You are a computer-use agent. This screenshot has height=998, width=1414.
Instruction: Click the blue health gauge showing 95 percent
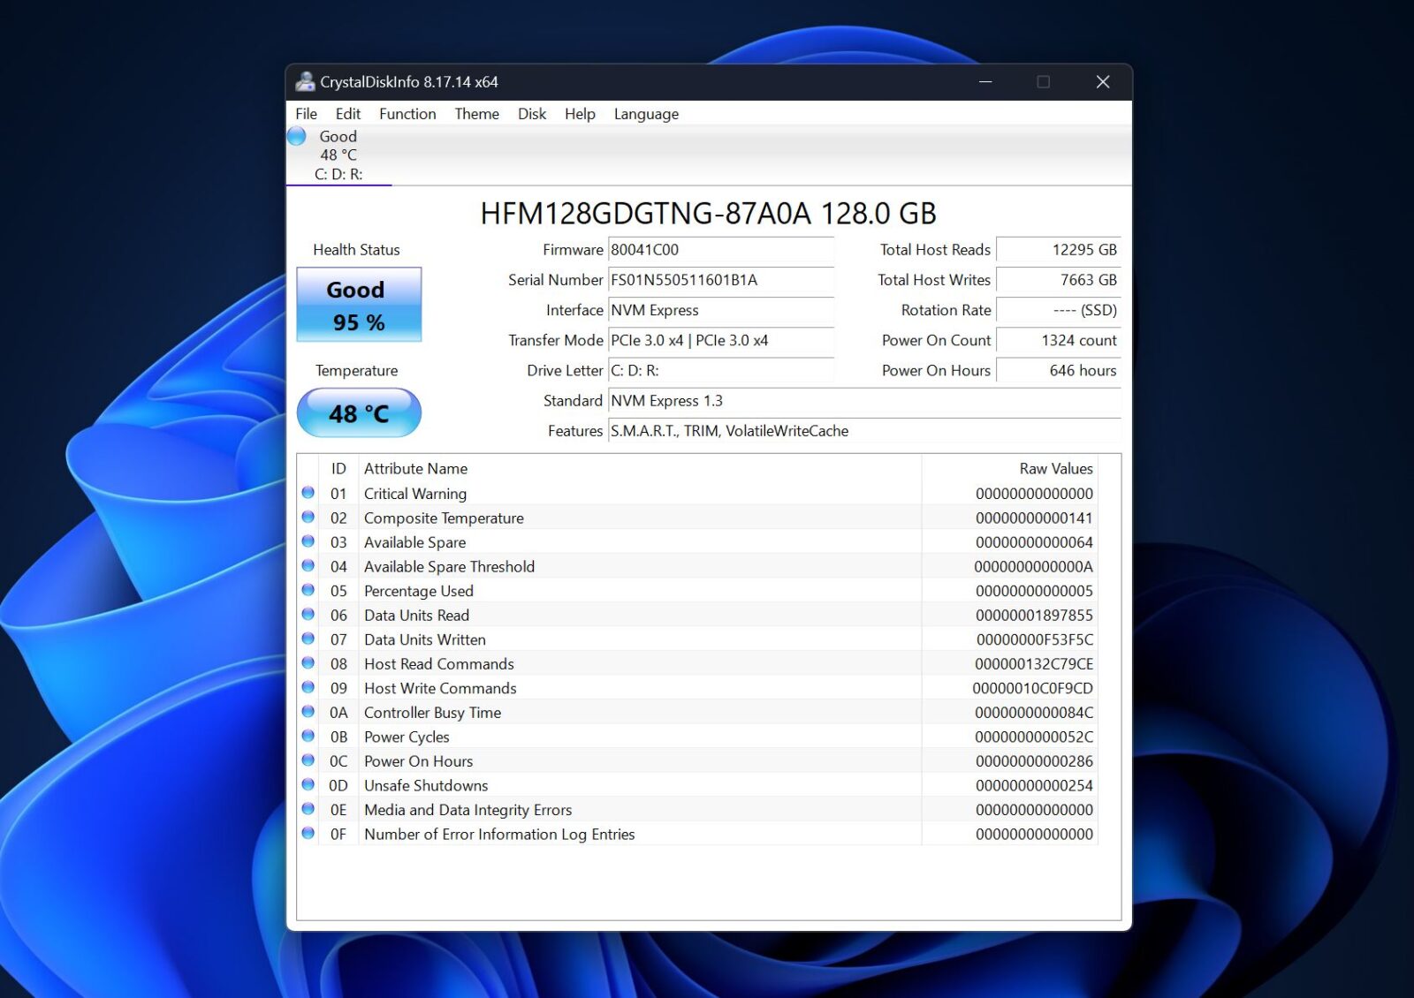coord(358,305)
